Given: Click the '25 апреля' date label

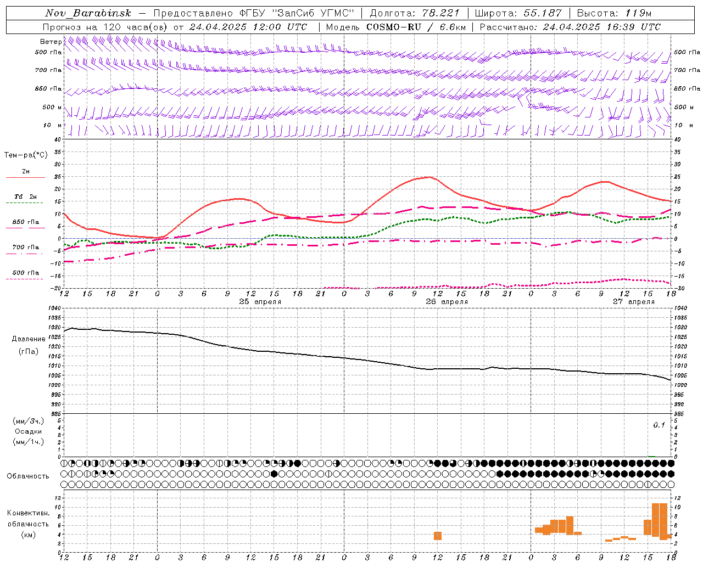Looking at the screenshot, I should point(260,302).
